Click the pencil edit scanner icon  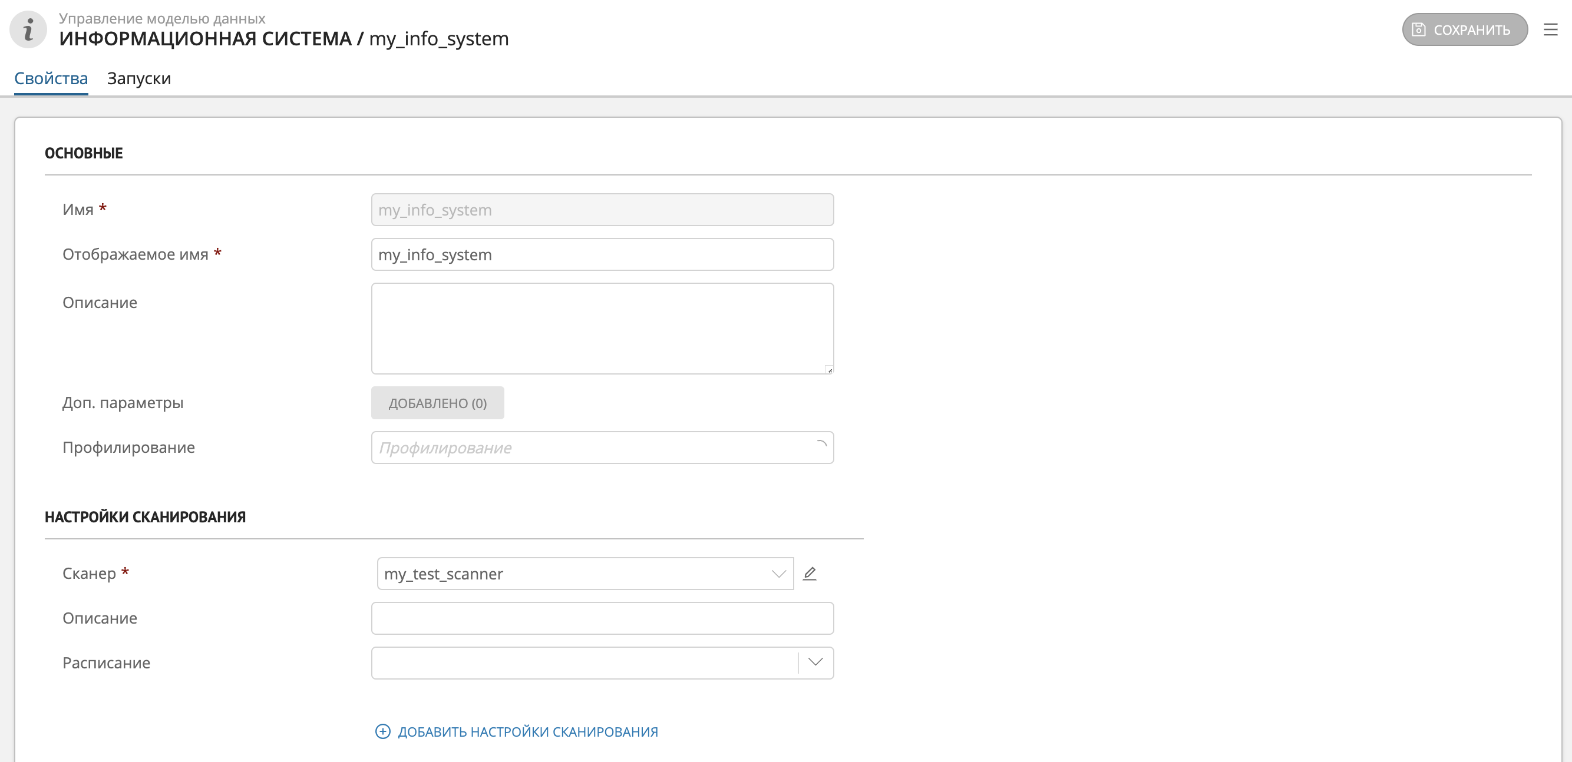click(x=809, y=574)
